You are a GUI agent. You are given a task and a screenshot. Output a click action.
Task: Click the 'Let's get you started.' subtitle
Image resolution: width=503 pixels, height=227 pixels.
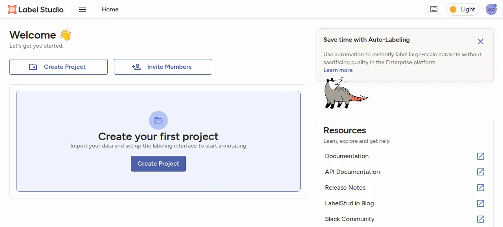pos(36,46)
